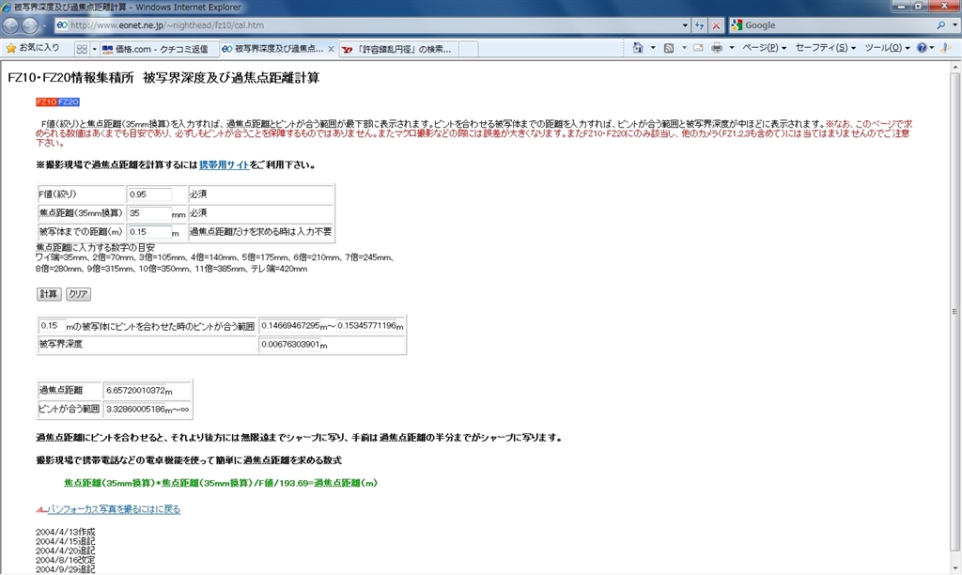Click the scrollbar up arrow
Viewport: 962px width, 575px height.
(x=954, y=67)
